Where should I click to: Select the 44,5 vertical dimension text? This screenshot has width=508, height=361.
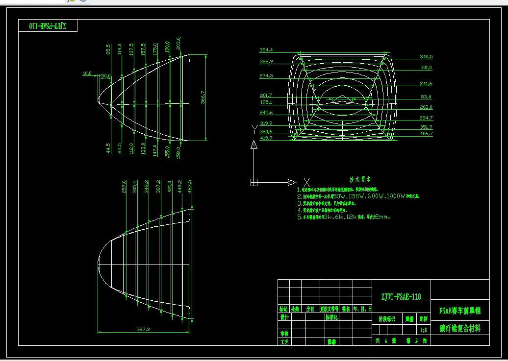pyautogui.click(x=108, y=148)
